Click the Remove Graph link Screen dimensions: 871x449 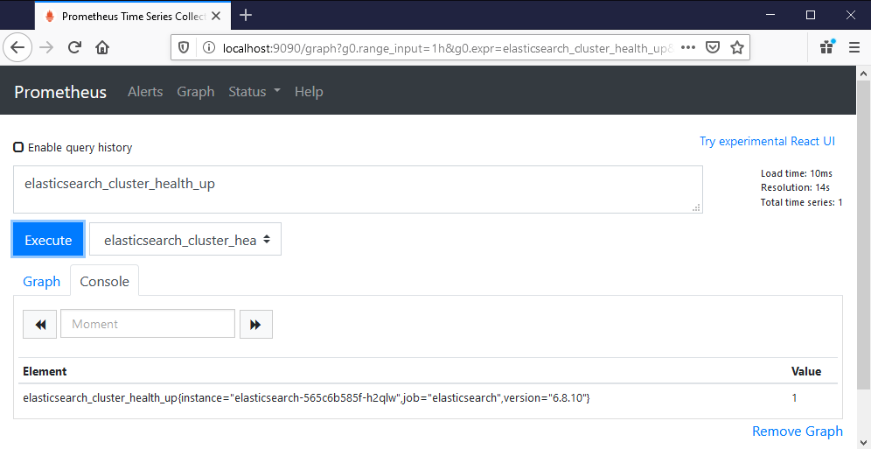click(797, 431)
